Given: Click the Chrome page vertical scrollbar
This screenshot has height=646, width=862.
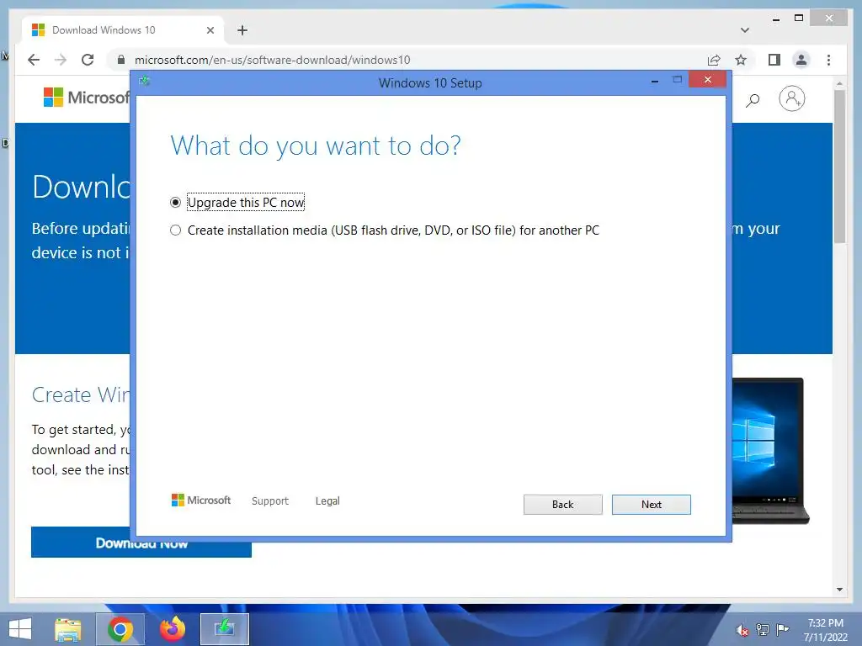Looking at the screenshot, I should [839, 166].
